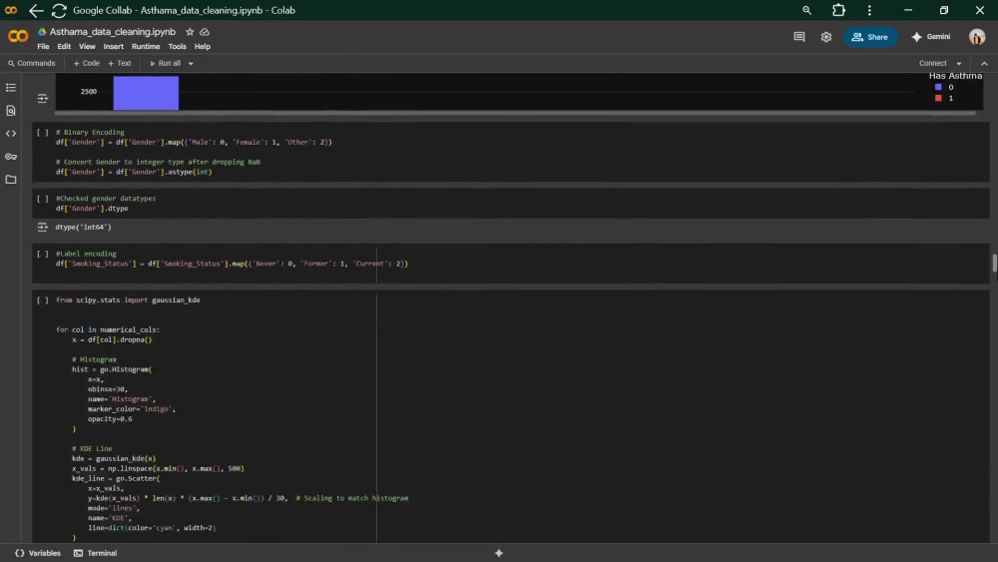Collapse the header with the up chevron
The image size is (998, 562).
tap(984, 64)
